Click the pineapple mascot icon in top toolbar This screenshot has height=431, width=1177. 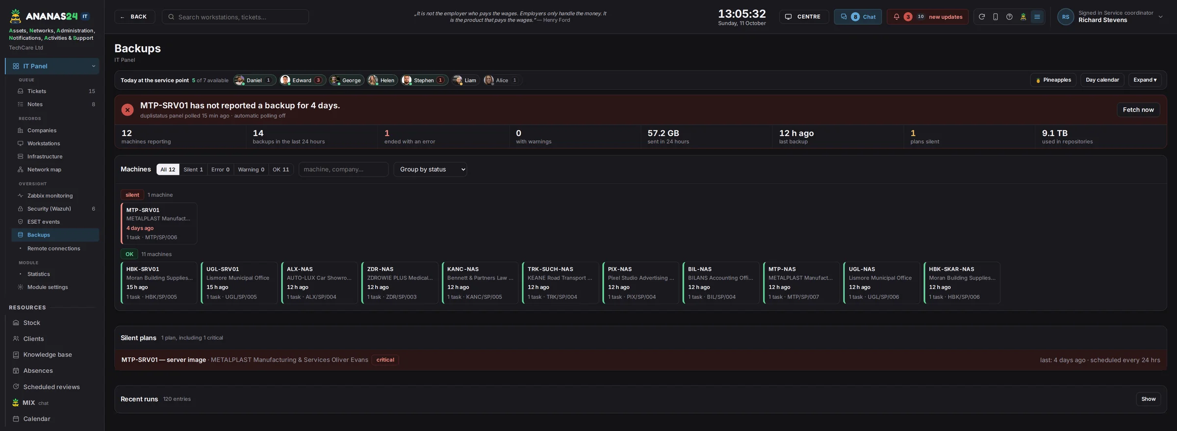point(1023,17)
